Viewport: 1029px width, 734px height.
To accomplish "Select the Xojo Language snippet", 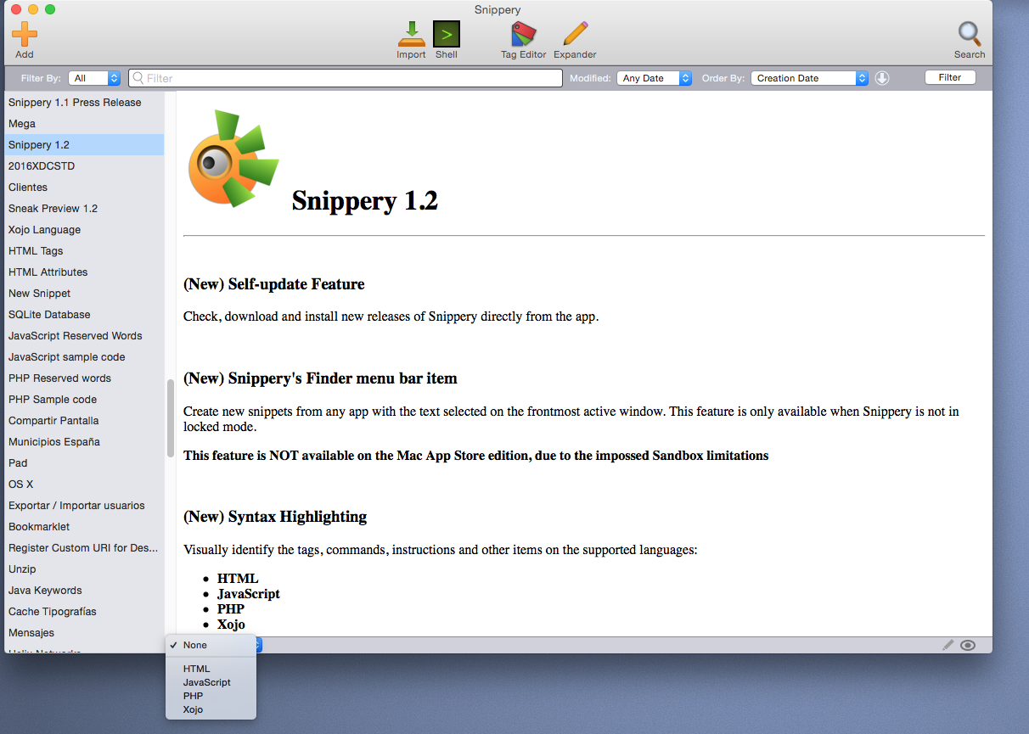I will (x=84, y=229).
